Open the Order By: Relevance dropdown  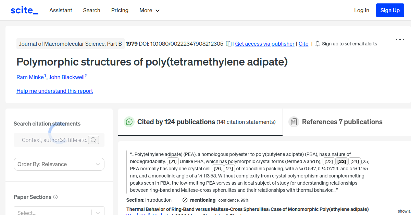pos(59,164)
